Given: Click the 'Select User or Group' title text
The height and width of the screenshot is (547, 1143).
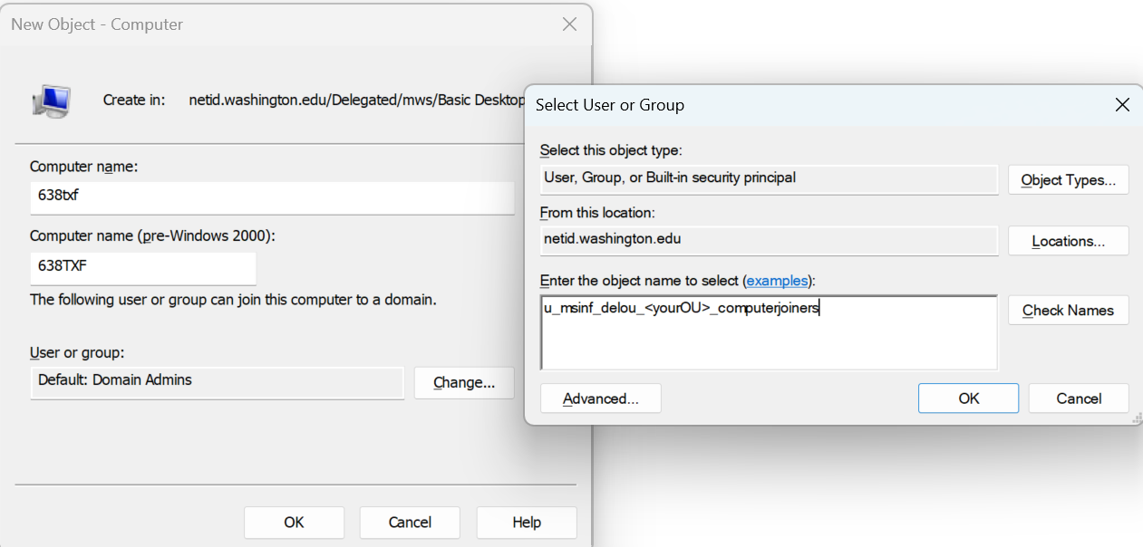Looking at the screenshot, I should pyautogui.click(x=610, y=105).
